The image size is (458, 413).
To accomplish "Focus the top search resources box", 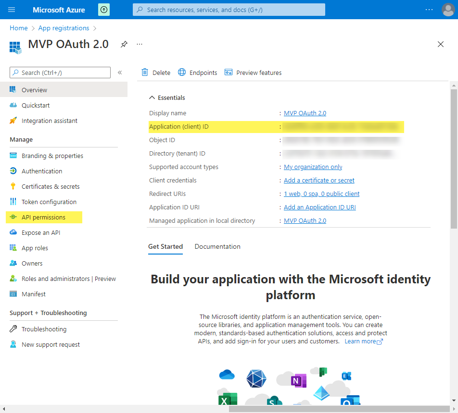I will tap(229, 10).
